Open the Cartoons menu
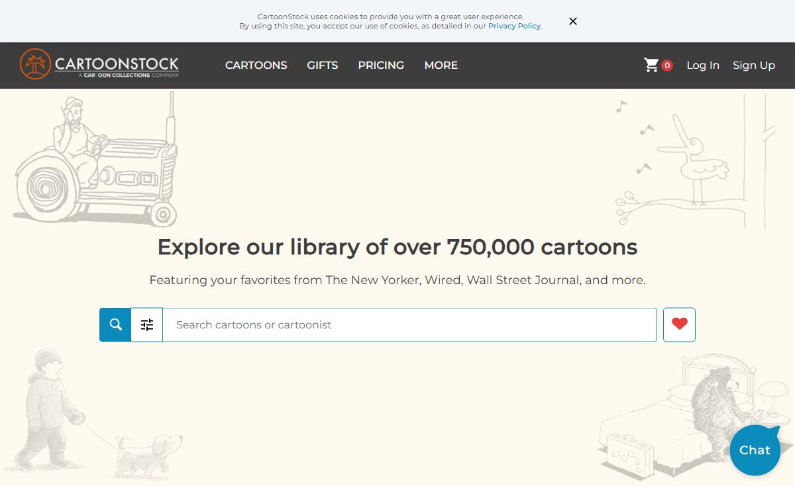Viewport: 795px width, 490px height. [x=256, y=65]
